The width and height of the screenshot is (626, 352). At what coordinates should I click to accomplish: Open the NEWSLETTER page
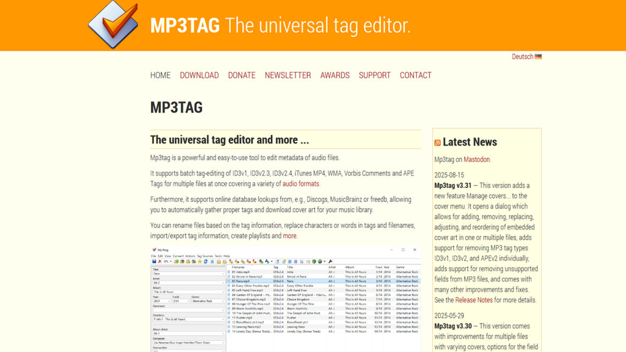(x=288, y=75)
